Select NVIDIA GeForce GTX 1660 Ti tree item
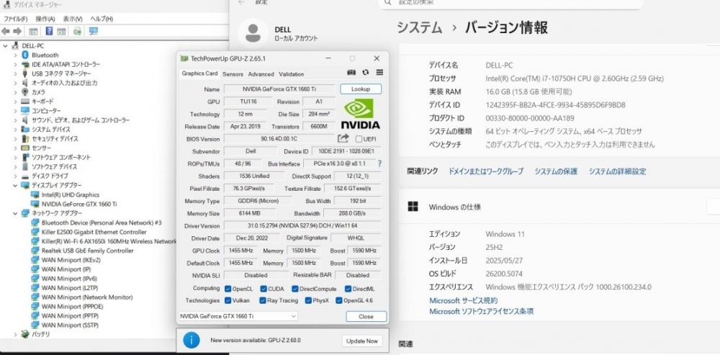720x355 pixels. pos(79,204)
